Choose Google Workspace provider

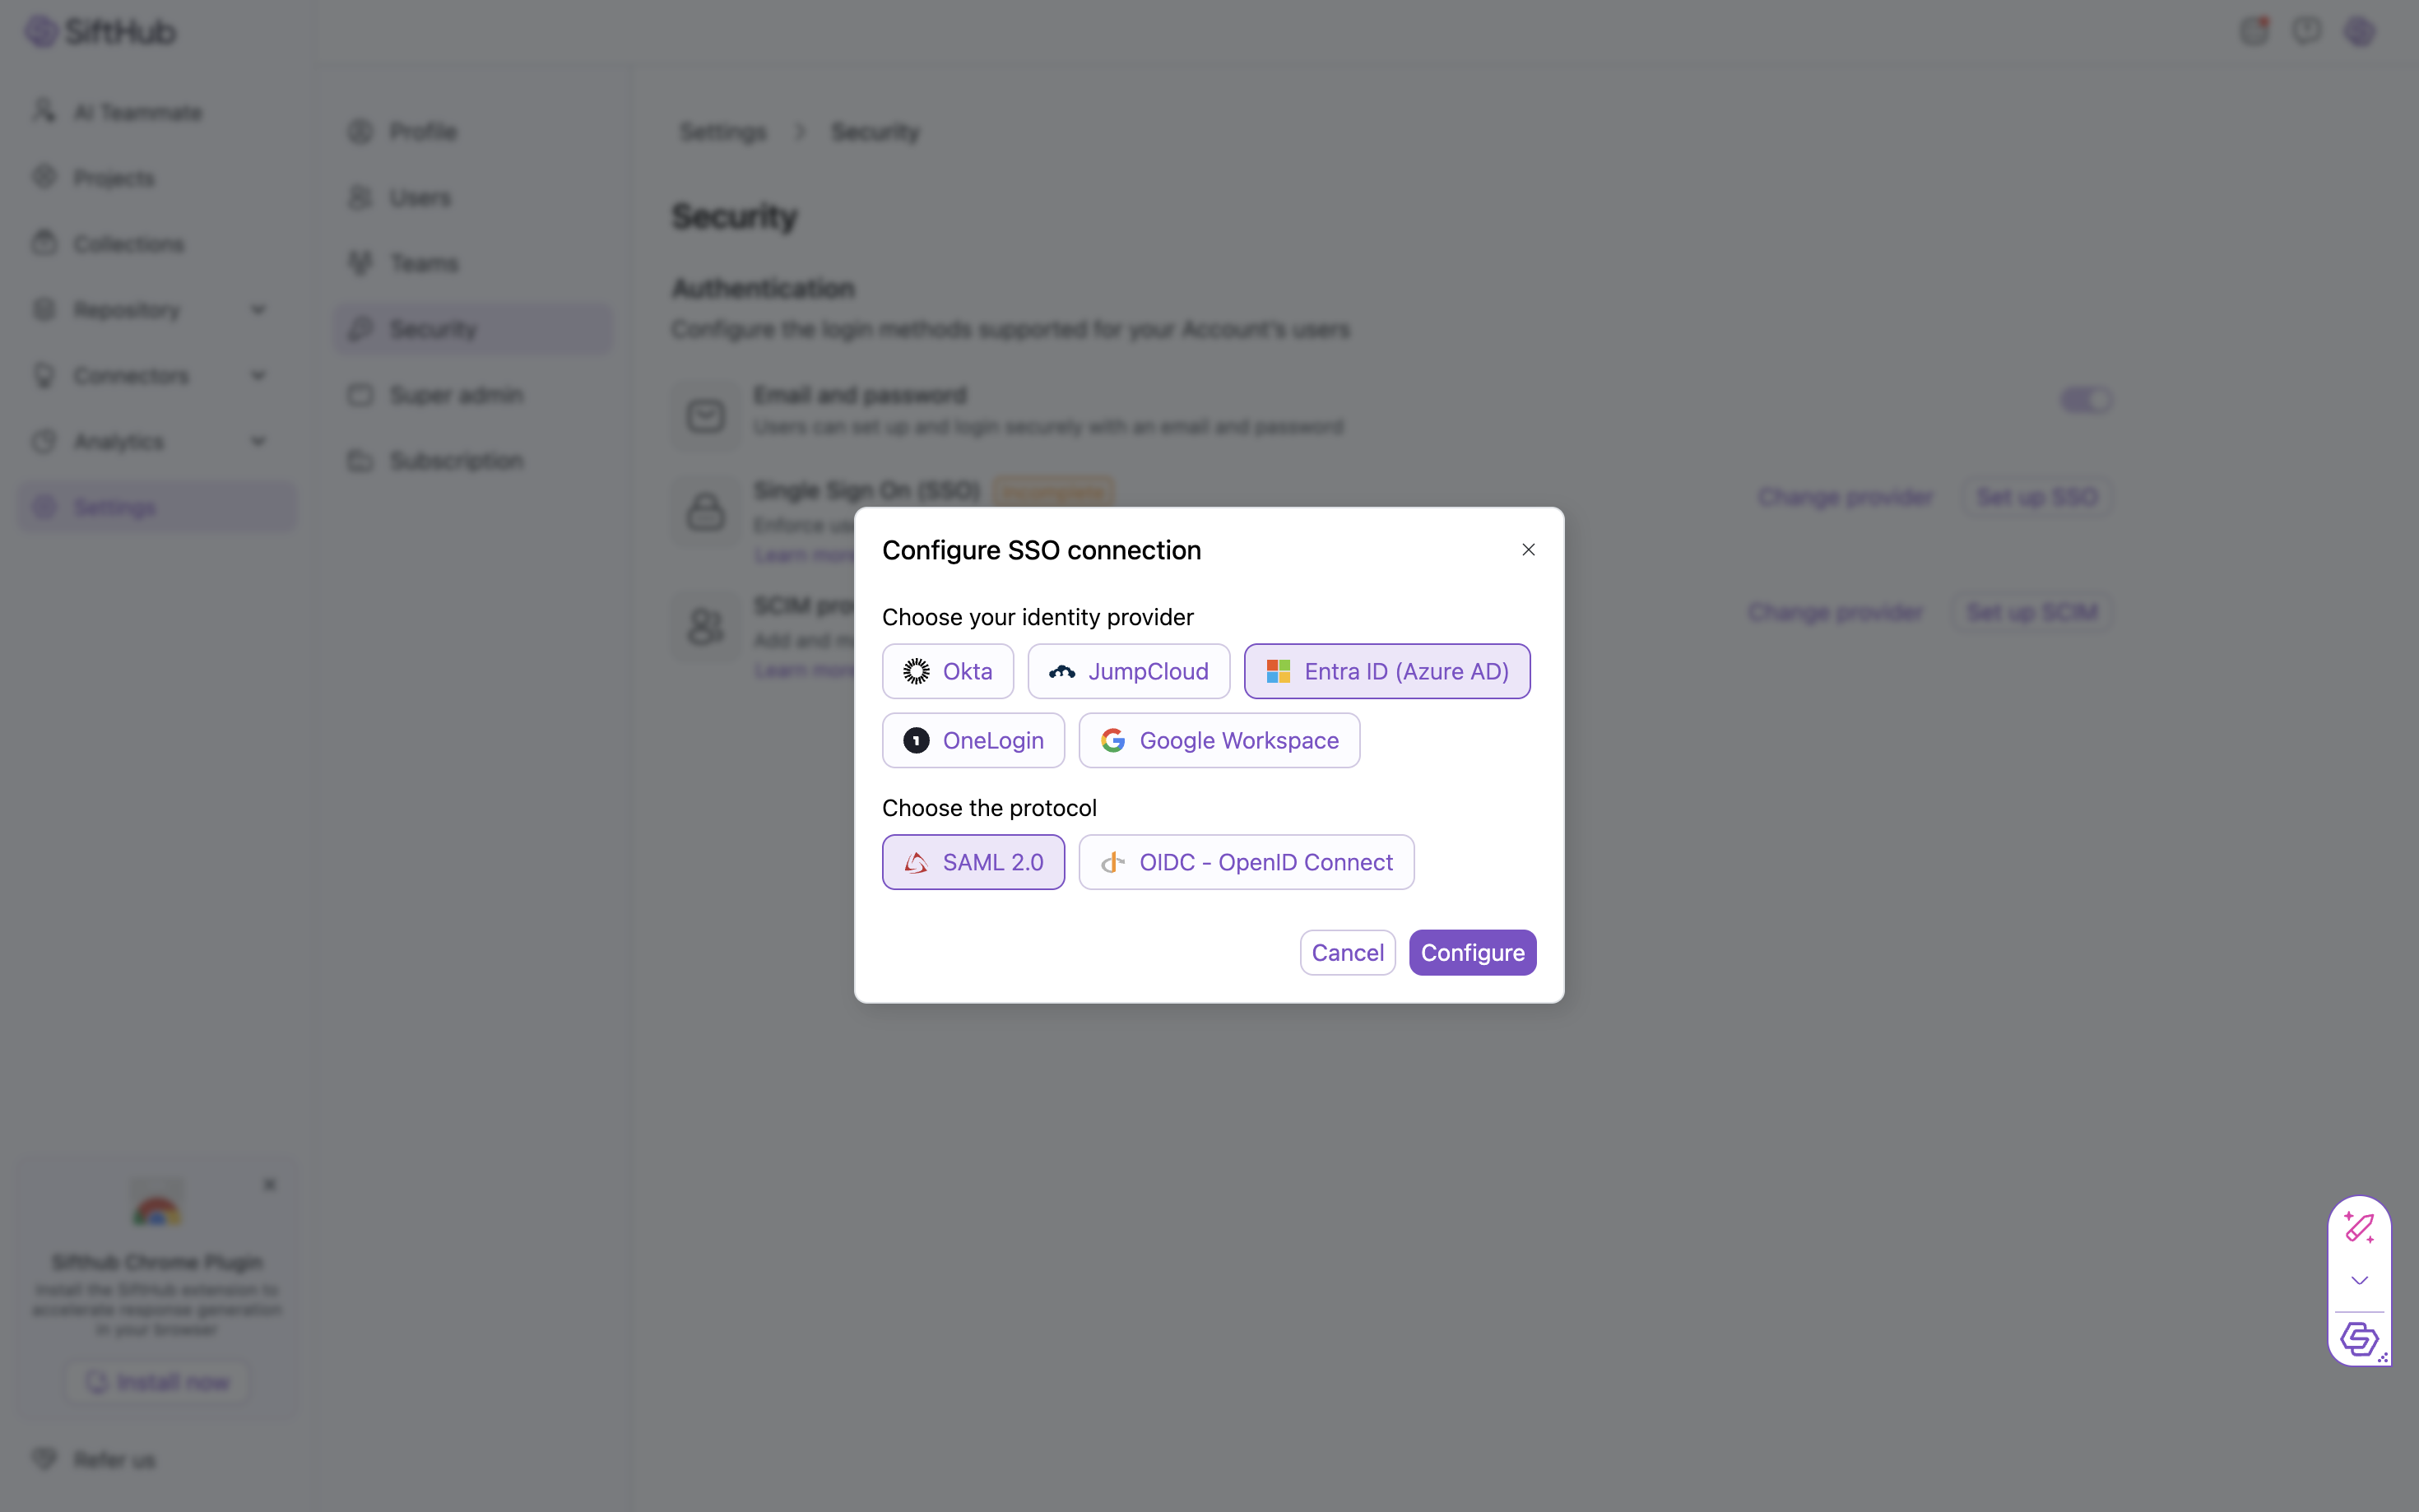click(x=1218, y=740)
